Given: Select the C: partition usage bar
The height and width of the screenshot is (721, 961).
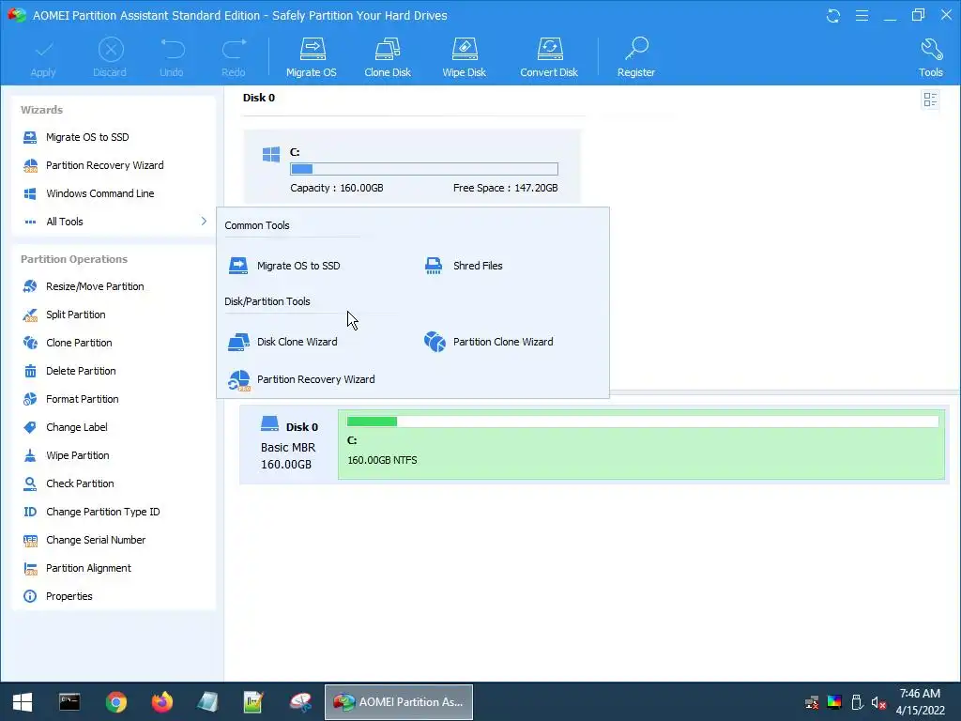Looking at the screenshot, I should [424, 169].
